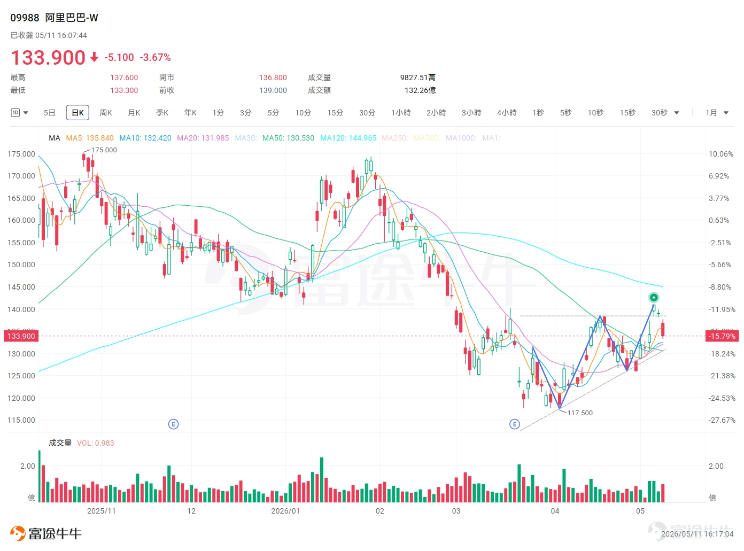Enable the faded MA1 indicator
Viewport: 744px width, 551px height.
491,138
